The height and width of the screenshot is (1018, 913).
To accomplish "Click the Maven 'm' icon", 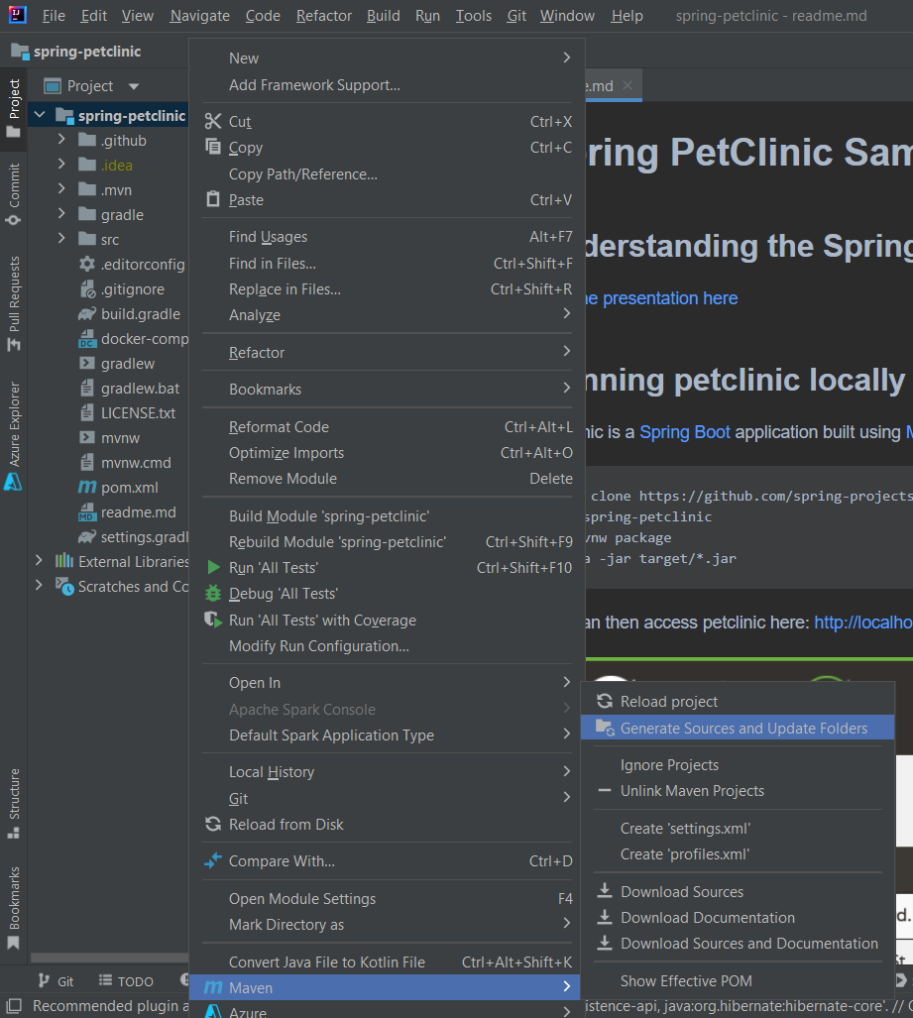I will click(213, 987).
